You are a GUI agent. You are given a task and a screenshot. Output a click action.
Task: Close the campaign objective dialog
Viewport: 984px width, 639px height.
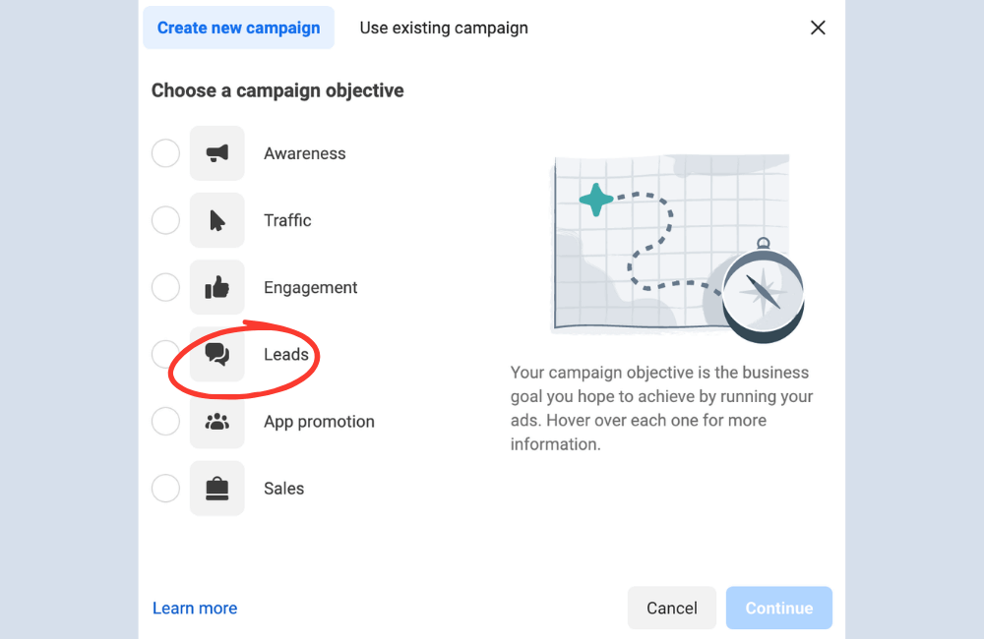pyautogui.click(x=818, y=28)
